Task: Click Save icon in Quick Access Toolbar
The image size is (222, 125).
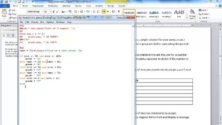Action: [6, 2]
